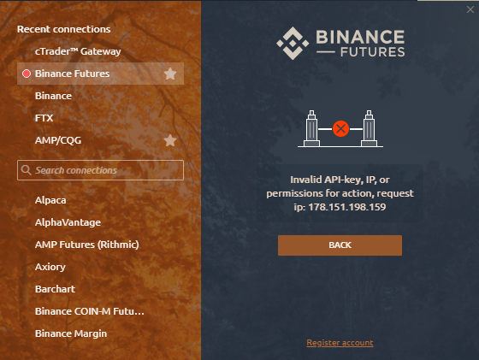Click the BACK button

coord(340,245)
